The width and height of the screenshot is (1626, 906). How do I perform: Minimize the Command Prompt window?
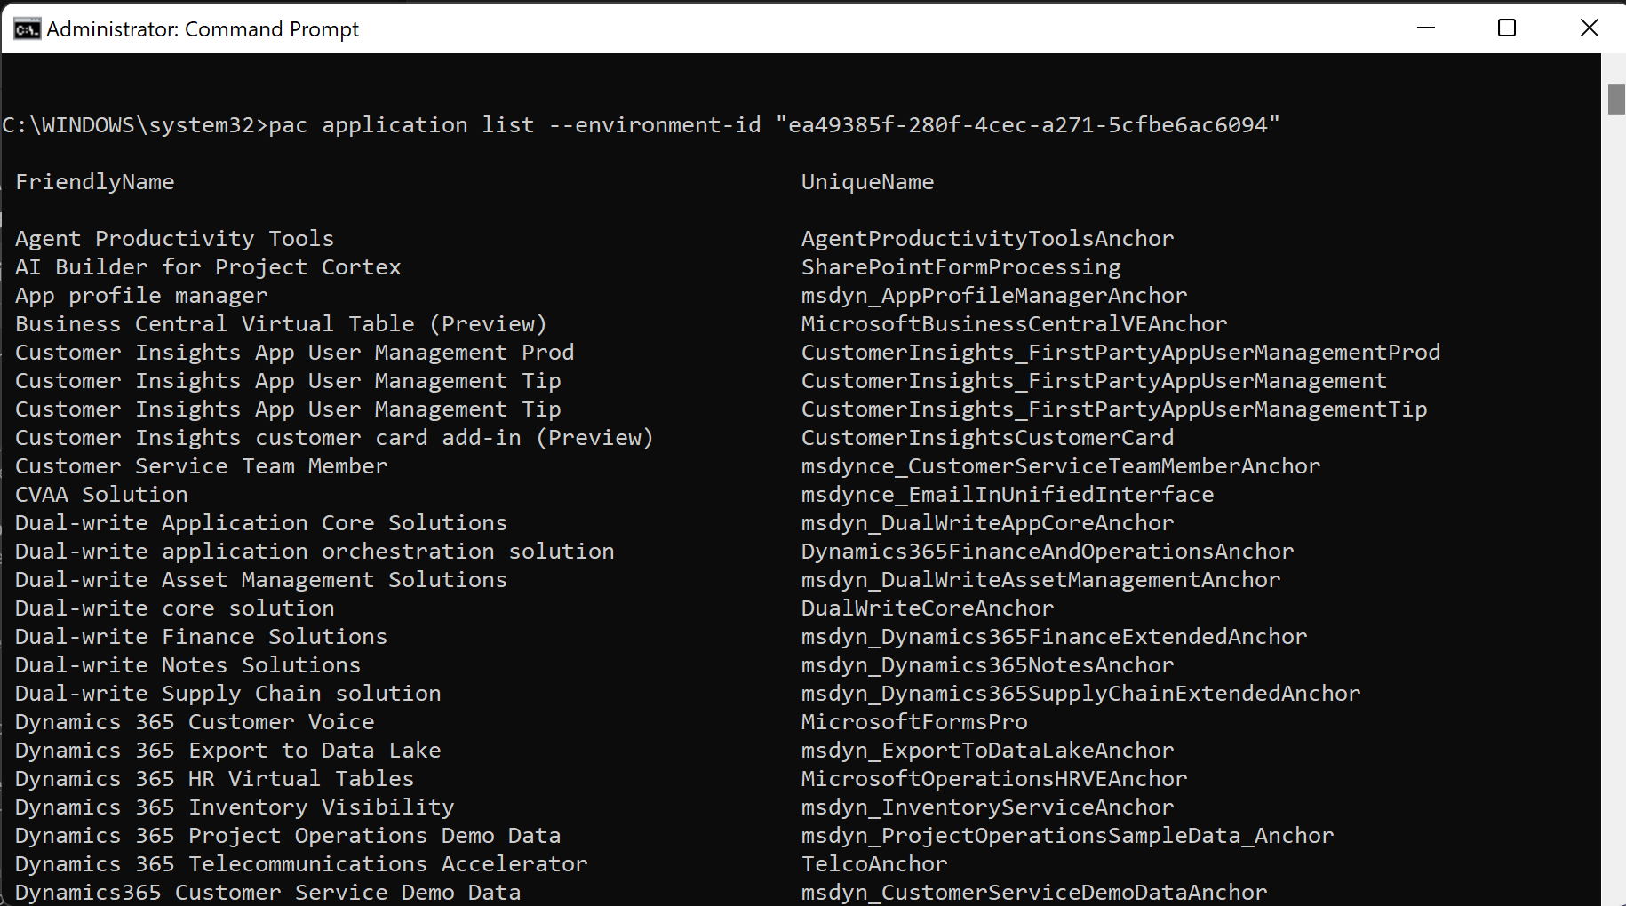click(1426, 28)
